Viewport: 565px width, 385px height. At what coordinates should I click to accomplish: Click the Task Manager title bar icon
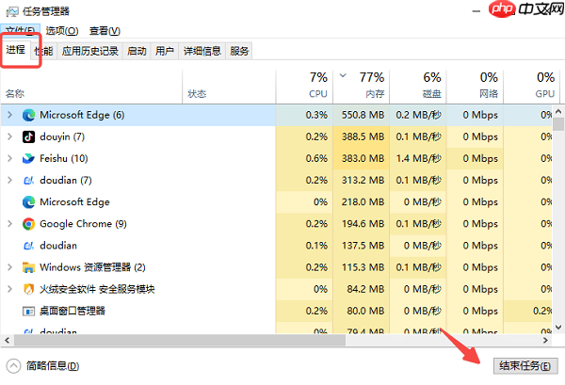click(x=12, y=11)
